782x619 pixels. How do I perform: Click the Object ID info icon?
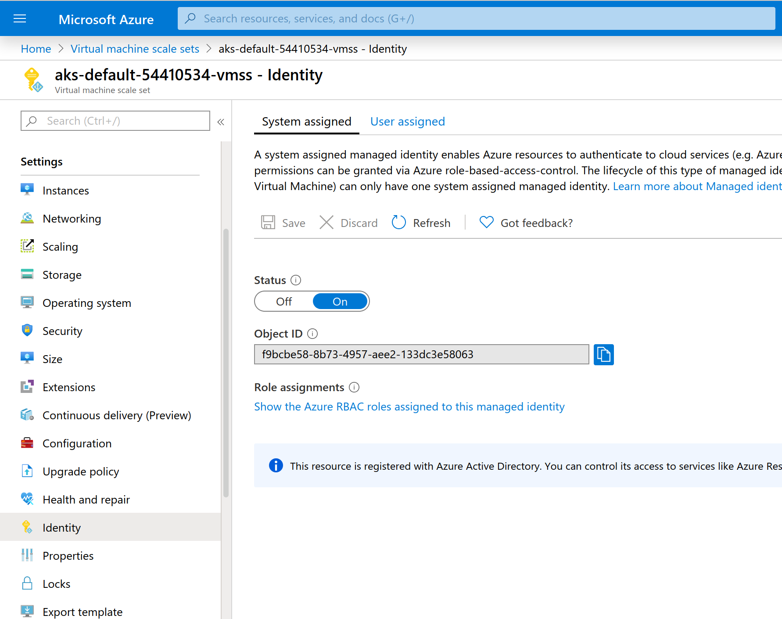[312, 334]
